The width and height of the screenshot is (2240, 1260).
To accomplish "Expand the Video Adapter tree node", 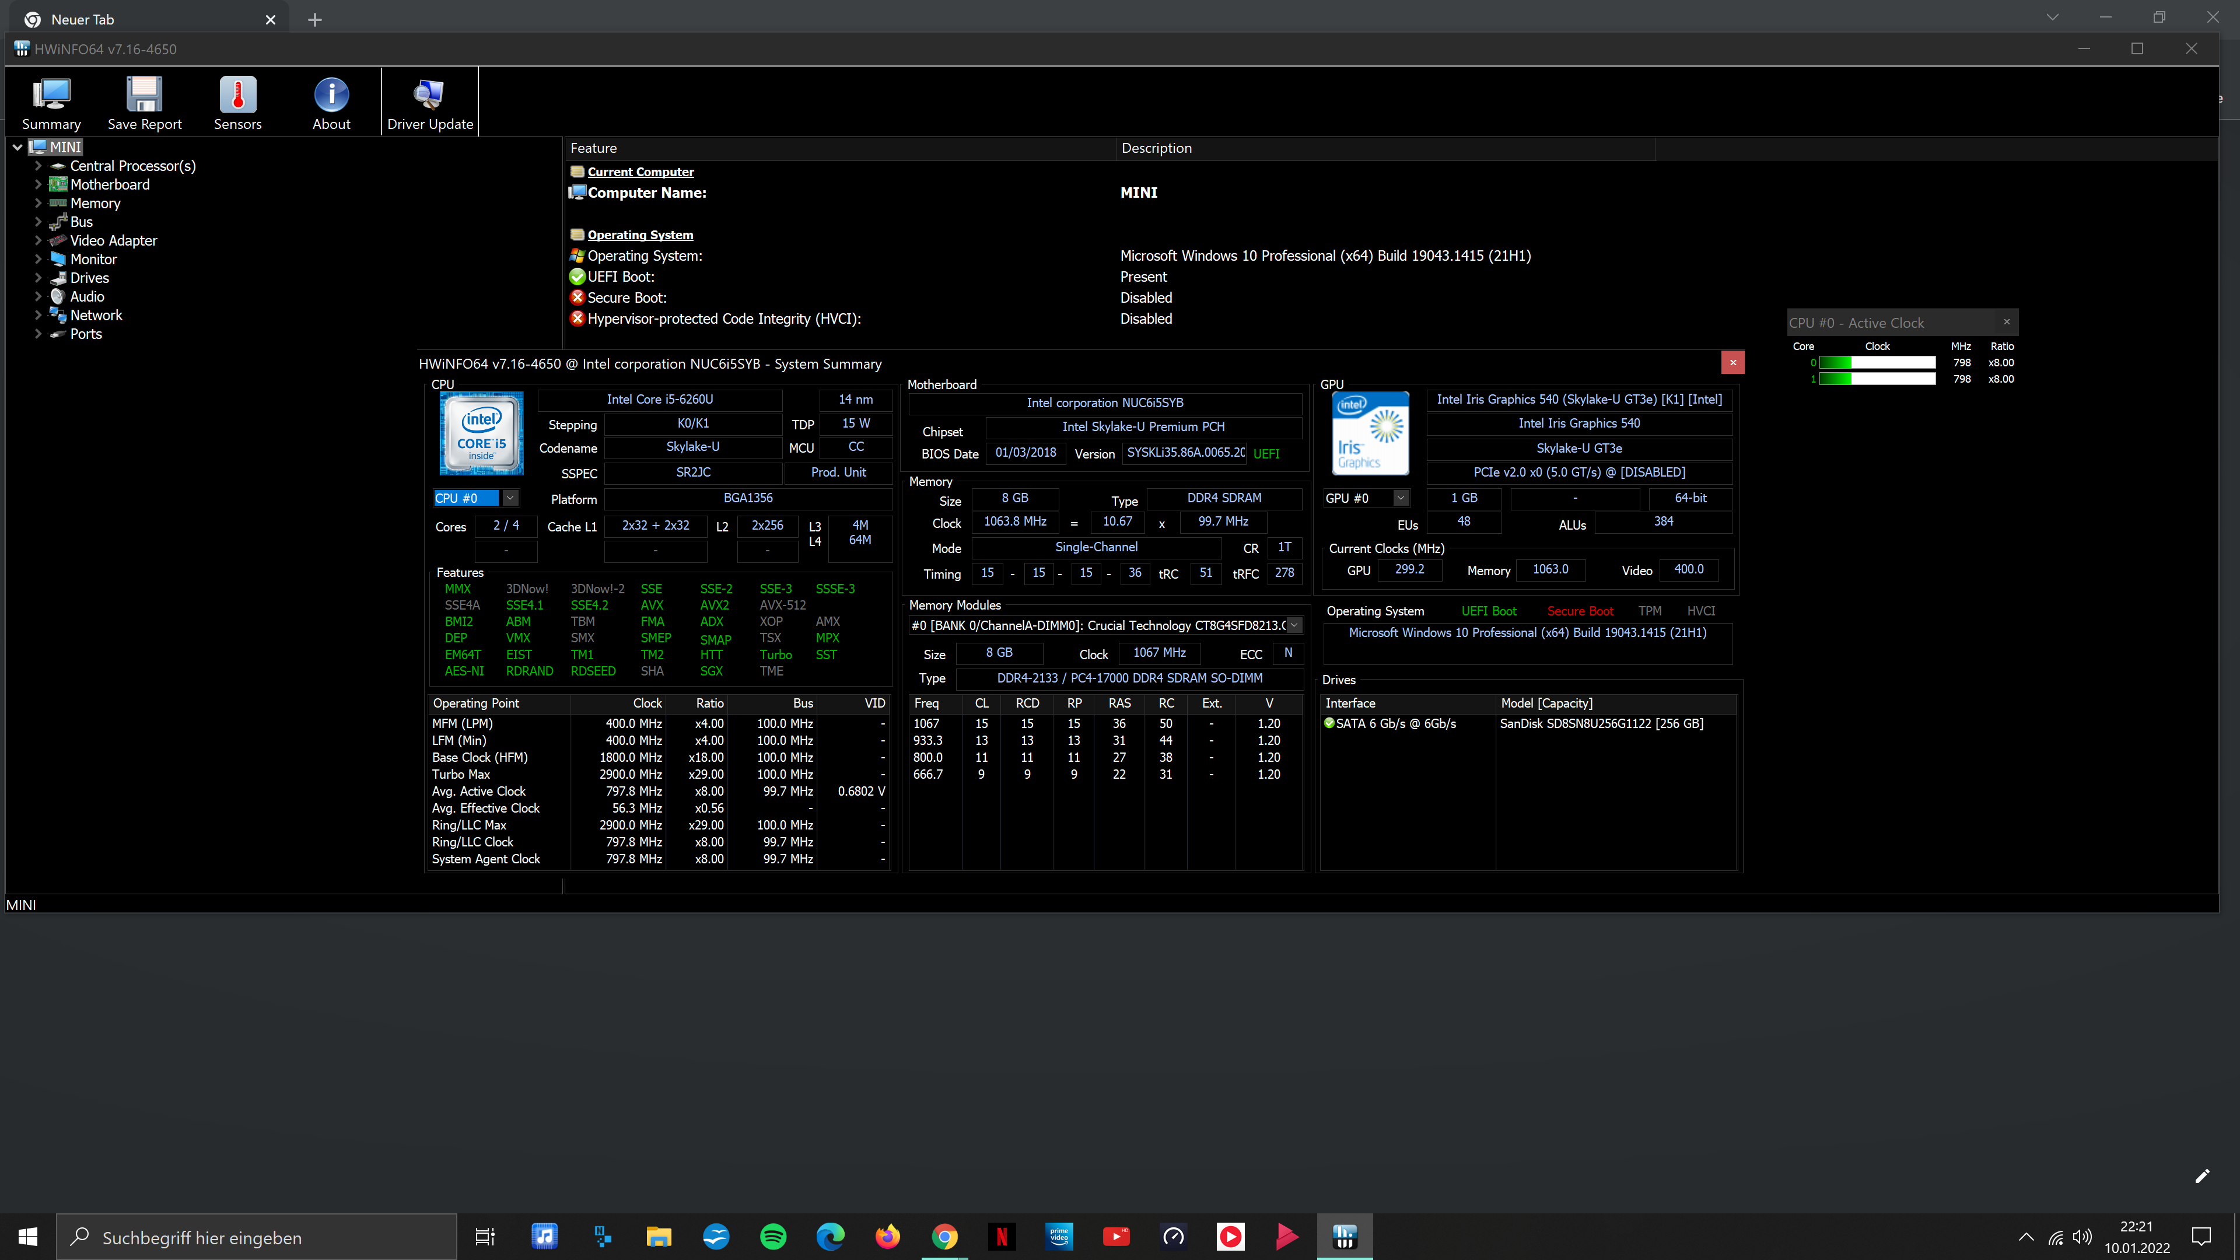I will point(38,241).
